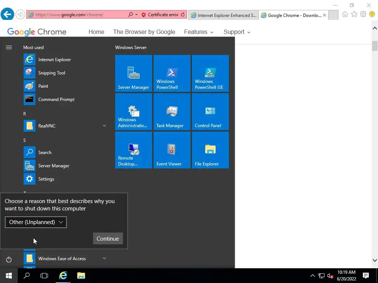This screenshot has width=378, height=283.
Task: Launch Paint from Most used list
Action: [65, 86]
